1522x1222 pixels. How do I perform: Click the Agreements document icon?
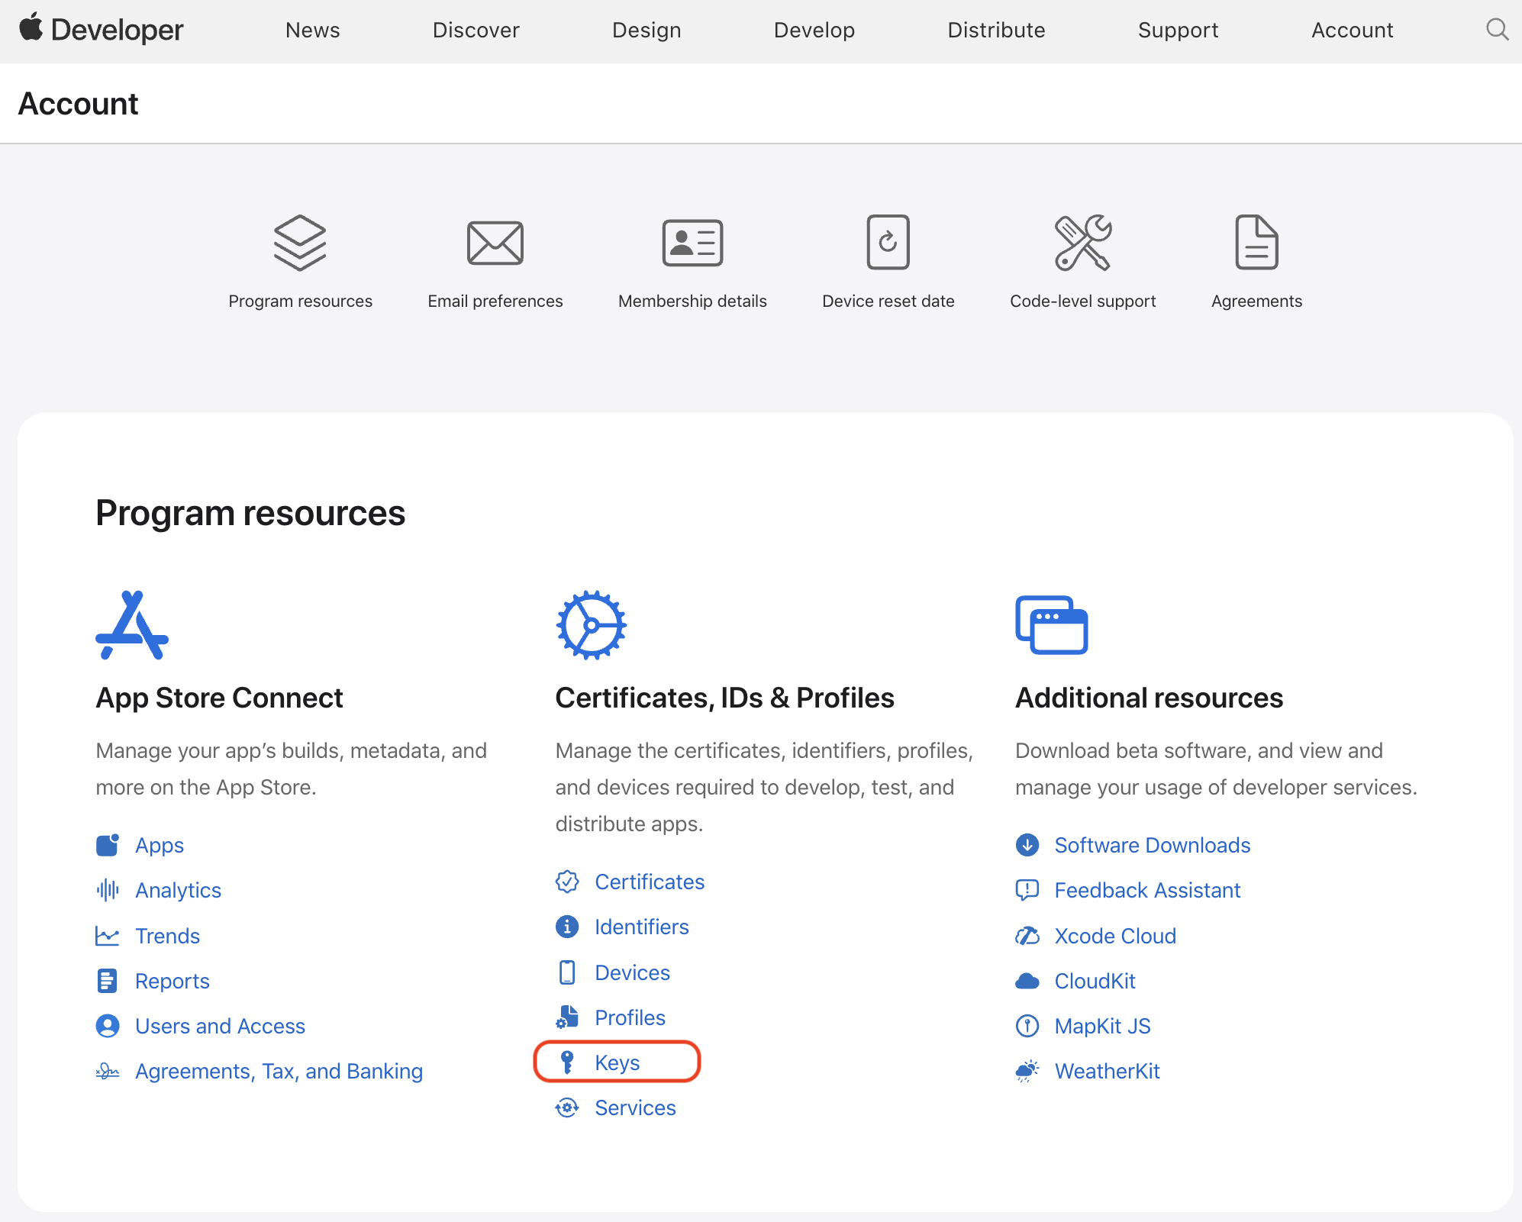click(x=1256, y=243)
